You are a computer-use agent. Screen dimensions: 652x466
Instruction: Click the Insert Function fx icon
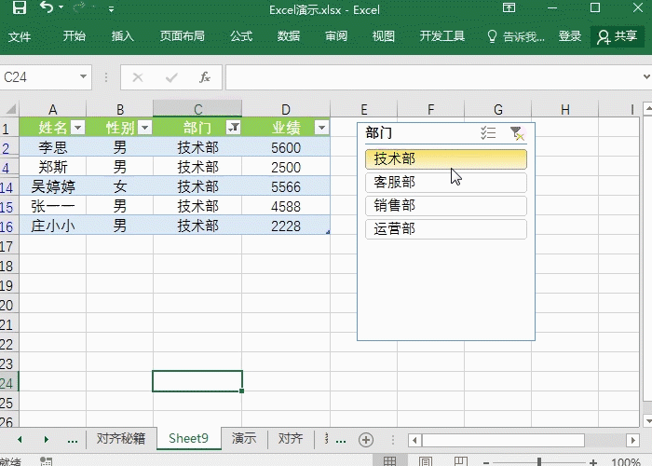pyautogui.click(x=205, y=77)
